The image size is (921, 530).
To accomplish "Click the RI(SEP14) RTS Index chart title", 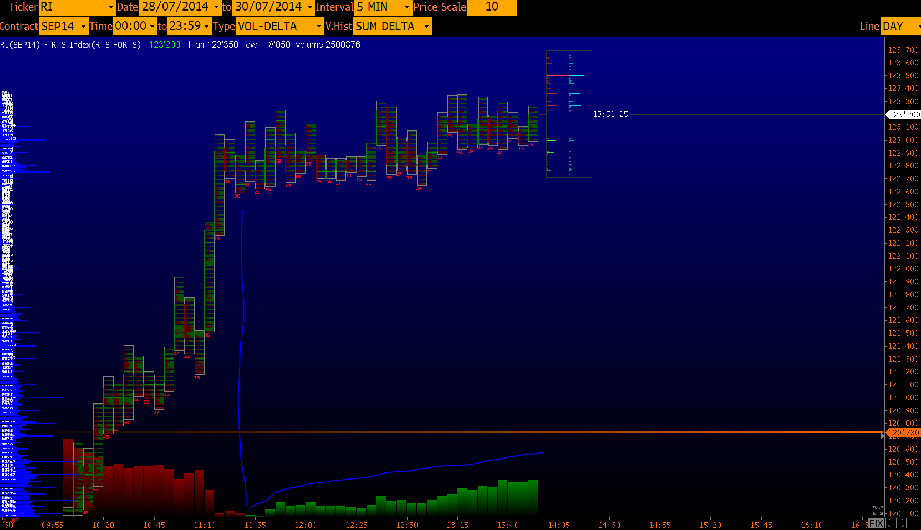I will pos(70,44).
